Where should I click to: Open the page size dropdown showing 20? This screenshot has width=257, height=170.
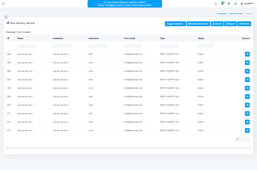(x=242, y=139)
